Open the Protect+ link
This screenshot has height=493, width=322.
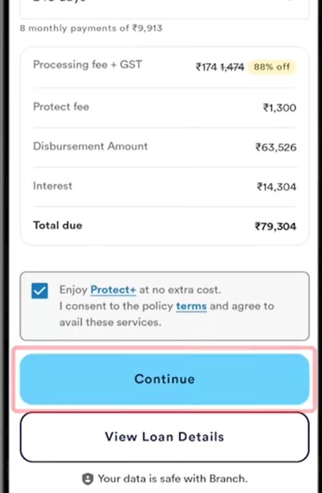(x=113, y=290)
